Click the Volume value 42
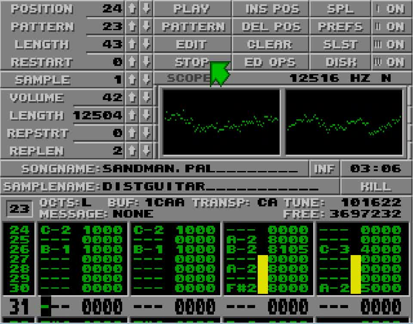This screenshot has width=413, height=324. tap(112, 98)
